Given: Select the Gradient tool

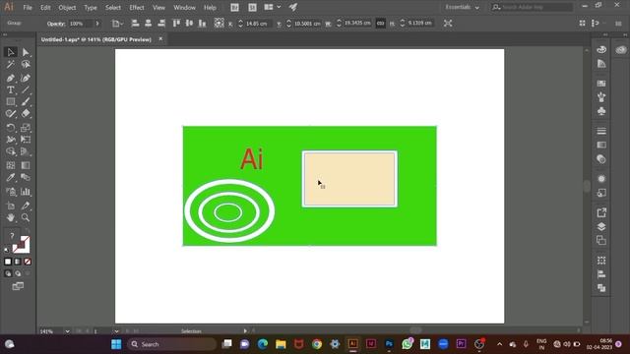Looking at the screenshot, I should [26, 165].
